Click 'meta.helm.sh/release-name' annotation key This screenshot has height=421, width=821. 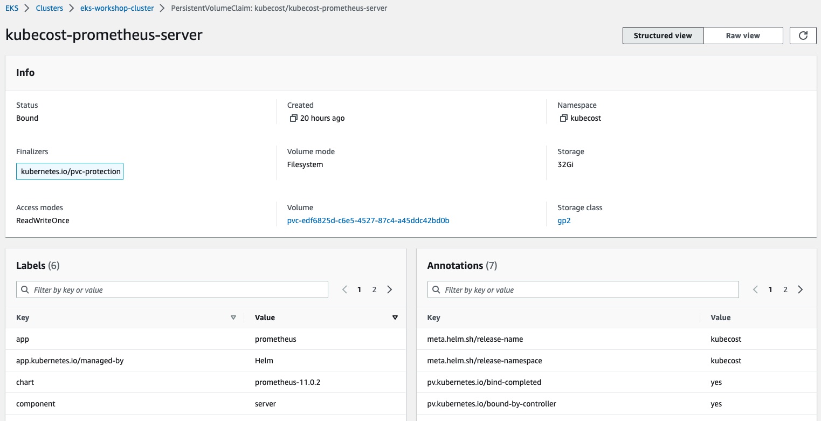coord(475,339)
